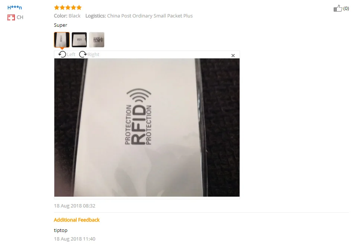Click the Left rotation label
Image resolution: width=362 pixels, height=245 pixels.
coord(71,54)
